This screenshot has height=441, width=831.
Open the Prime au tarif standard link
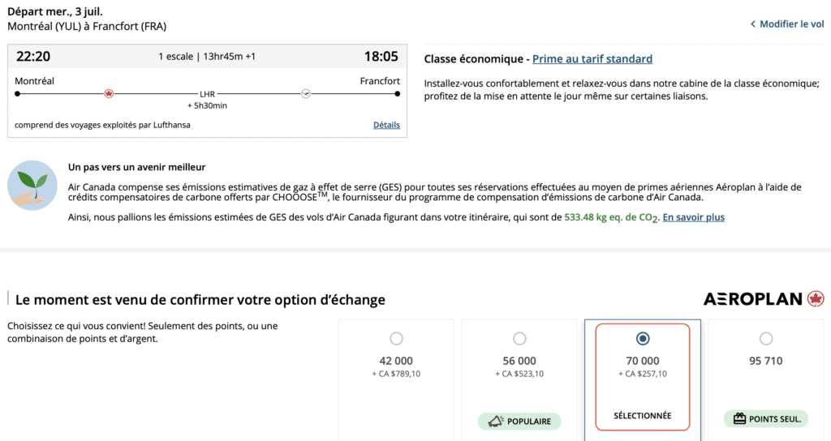[592, 59]
